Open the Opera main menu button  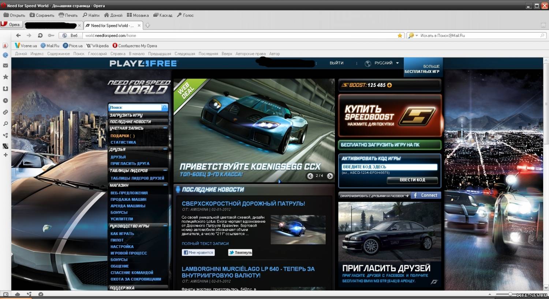click(x=11, y=24)
